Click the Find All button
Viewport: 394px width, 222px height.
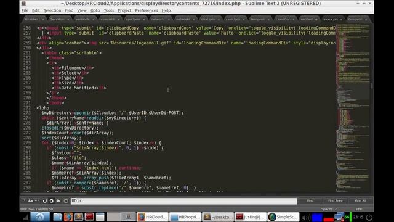pyautogui.click(x=361, y=201)
